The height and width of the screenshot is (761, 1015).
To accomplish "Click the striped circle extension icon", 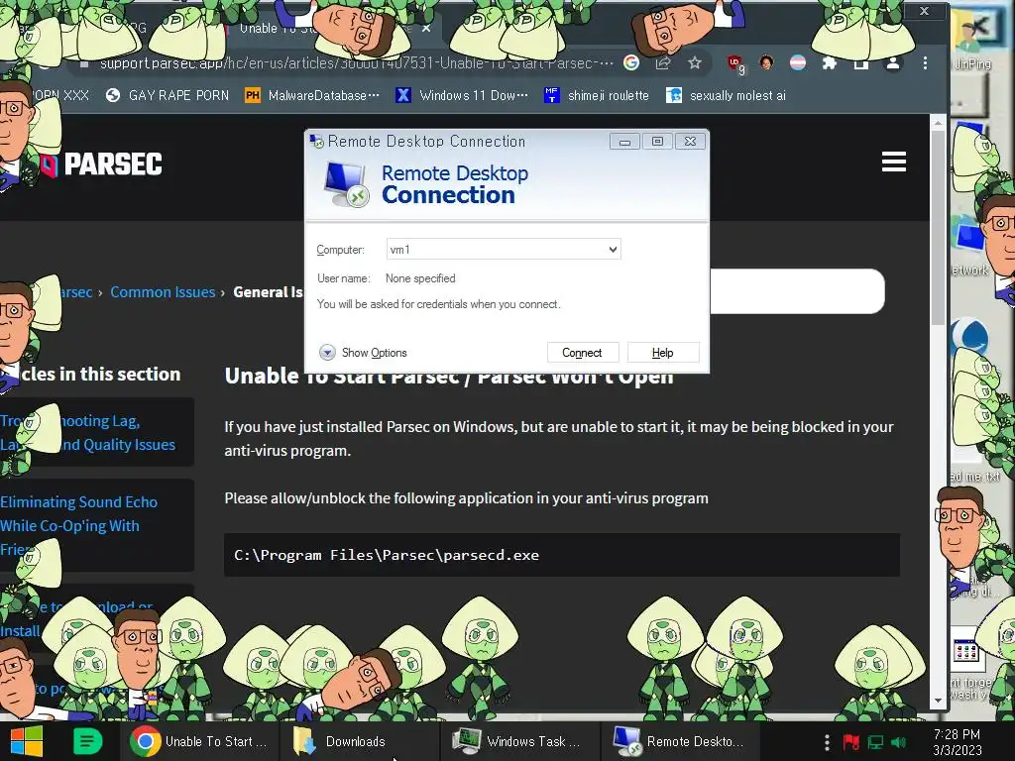I will point(798,62).
